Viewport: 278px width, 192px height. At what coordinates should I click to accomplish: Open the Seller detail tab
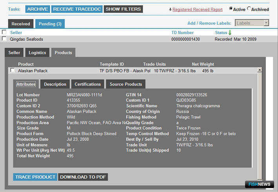click(x=14, y=53)
